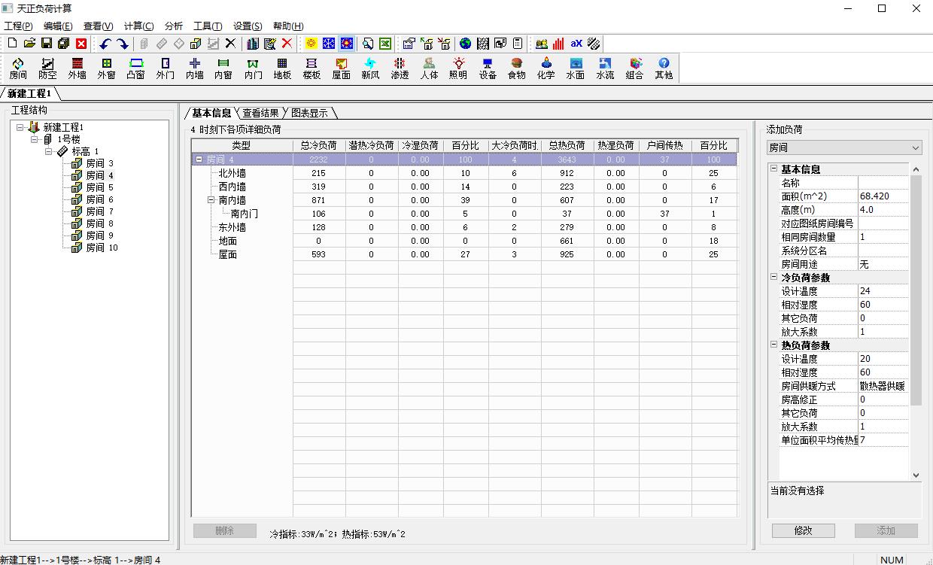Click the 新风 (fresh air) load icon
Image resolution: width=933 pixels, height=565 pixels.
pos(369,68)
